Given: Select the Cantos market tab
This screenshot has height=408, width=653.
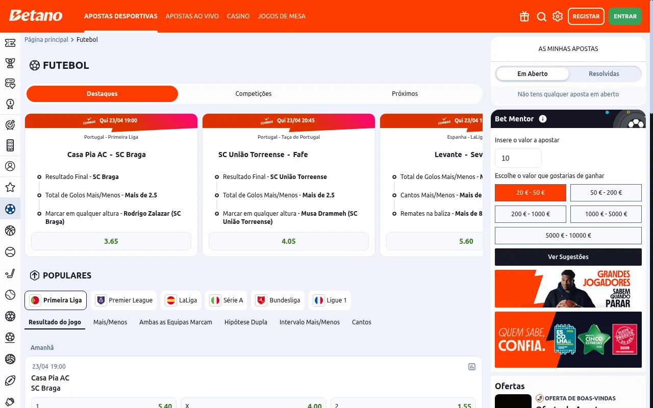Looking at the screenshot, I should point(362,322).
